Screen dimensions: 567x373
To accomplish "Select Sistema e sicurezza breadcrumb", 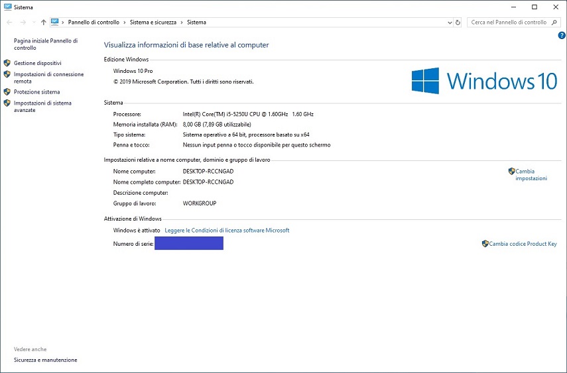I will (153, 23).
